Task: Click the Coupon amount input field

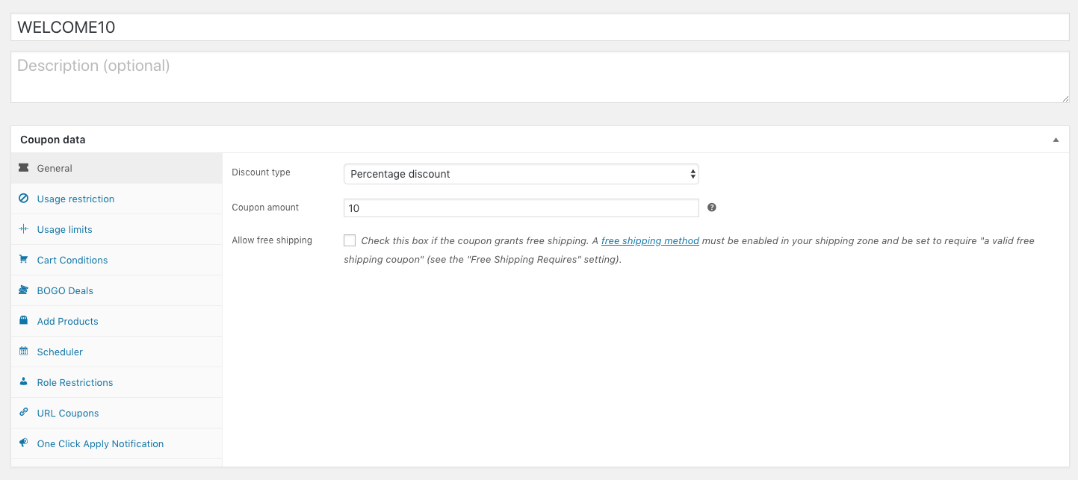Action: 521,208
